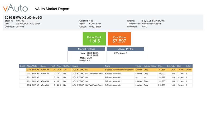
Task: Click 6-Speed Automatic with Steptronic cell
Action: [119, 70]
